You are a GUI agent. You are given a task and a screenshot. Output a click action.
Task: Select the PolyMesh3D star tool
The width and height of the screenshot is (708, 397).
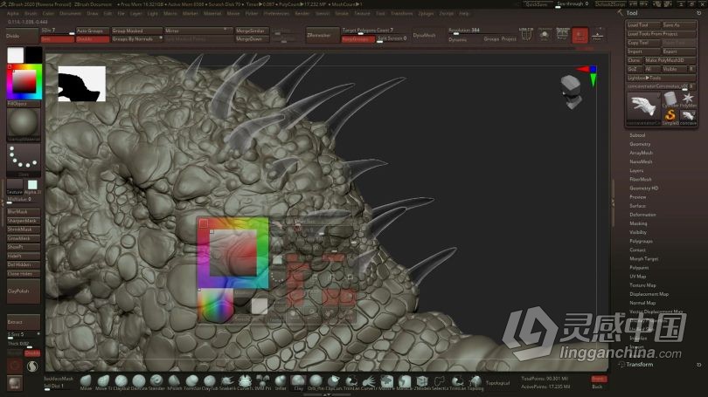coord(688,99)
